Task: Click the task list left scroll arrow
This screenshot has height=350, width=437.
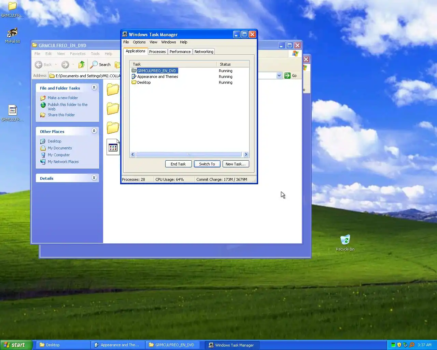Action: click(133, 154)
